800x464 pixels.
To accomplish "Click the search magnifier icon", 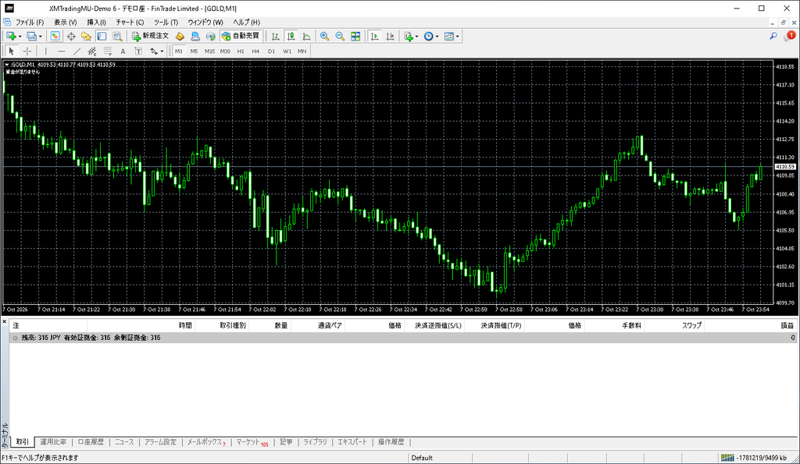I will [x=773, y=36].
